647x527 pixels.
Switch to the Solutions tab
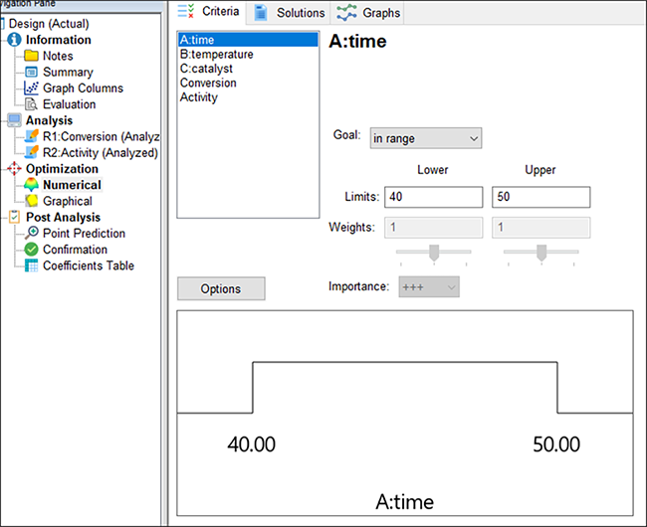[290, 13]
